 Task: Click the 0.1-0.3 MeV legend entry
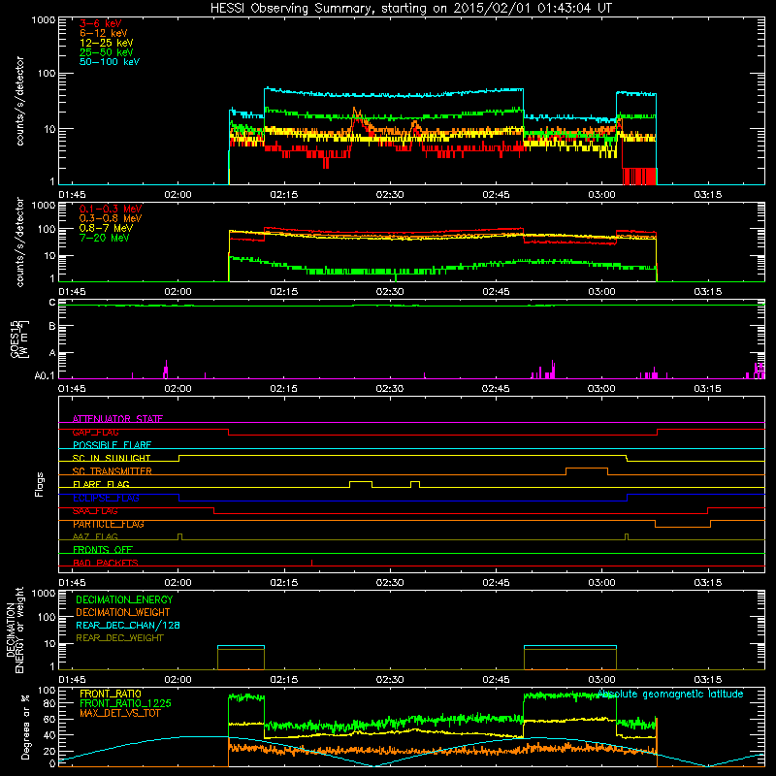[111, 209]
